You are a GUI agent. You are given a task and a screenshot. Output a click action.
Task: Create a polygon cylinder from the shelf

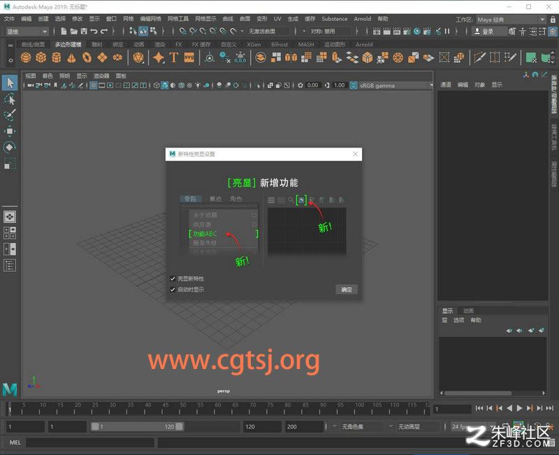click(x=57, y=57)
